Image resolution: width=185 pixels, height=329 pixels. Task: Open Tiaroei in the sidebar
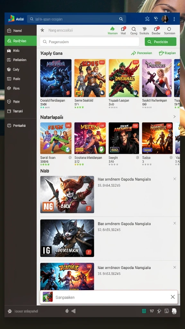tap(21, 111)
